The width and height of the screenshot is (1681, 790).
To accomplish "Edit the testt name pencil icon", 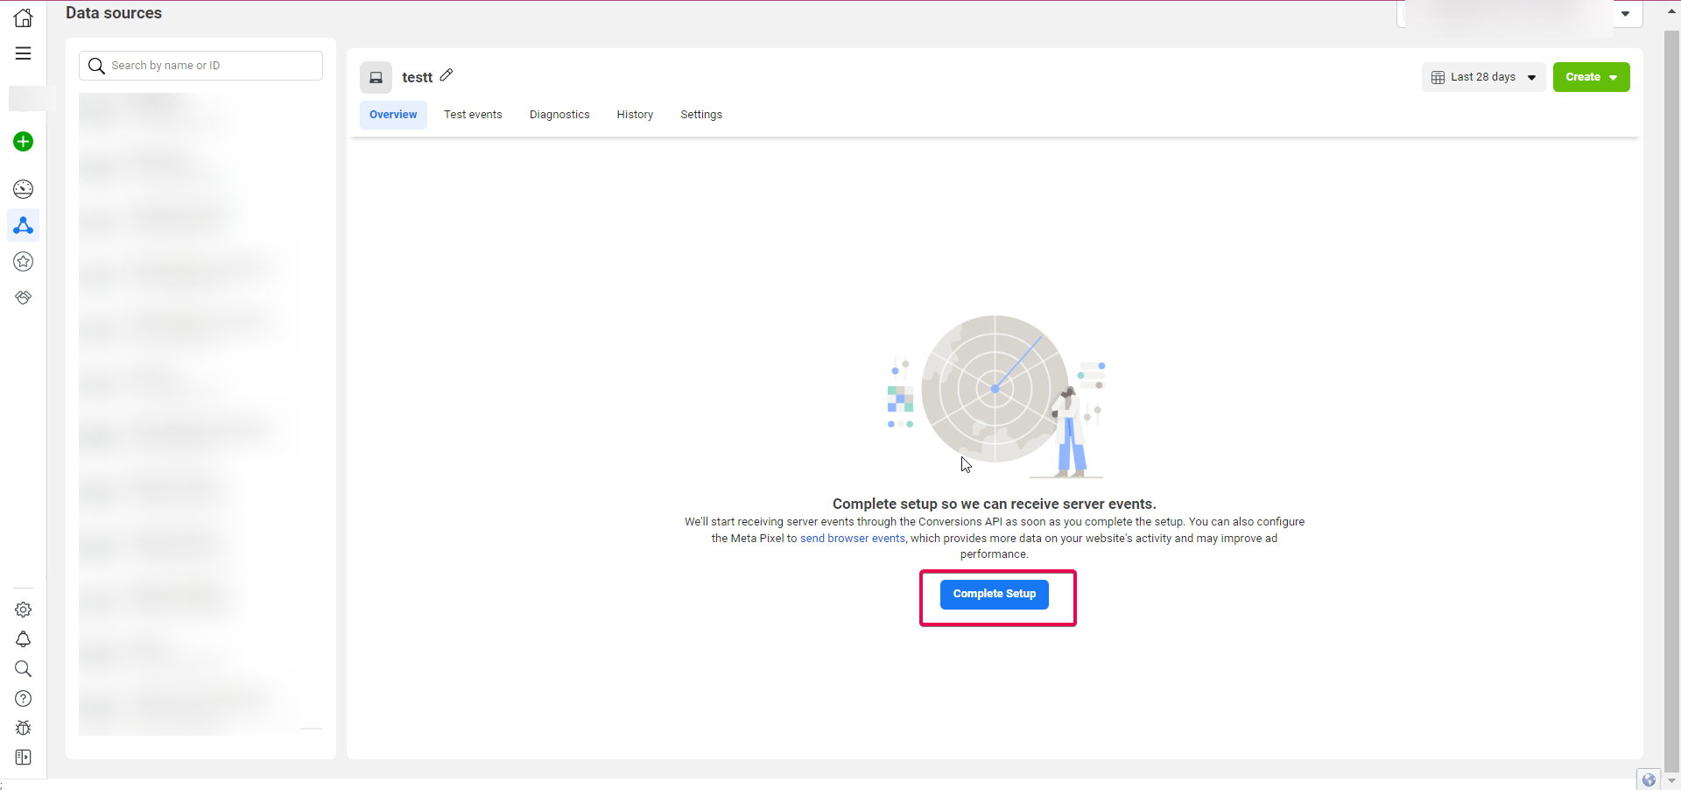I will point(447,75).
